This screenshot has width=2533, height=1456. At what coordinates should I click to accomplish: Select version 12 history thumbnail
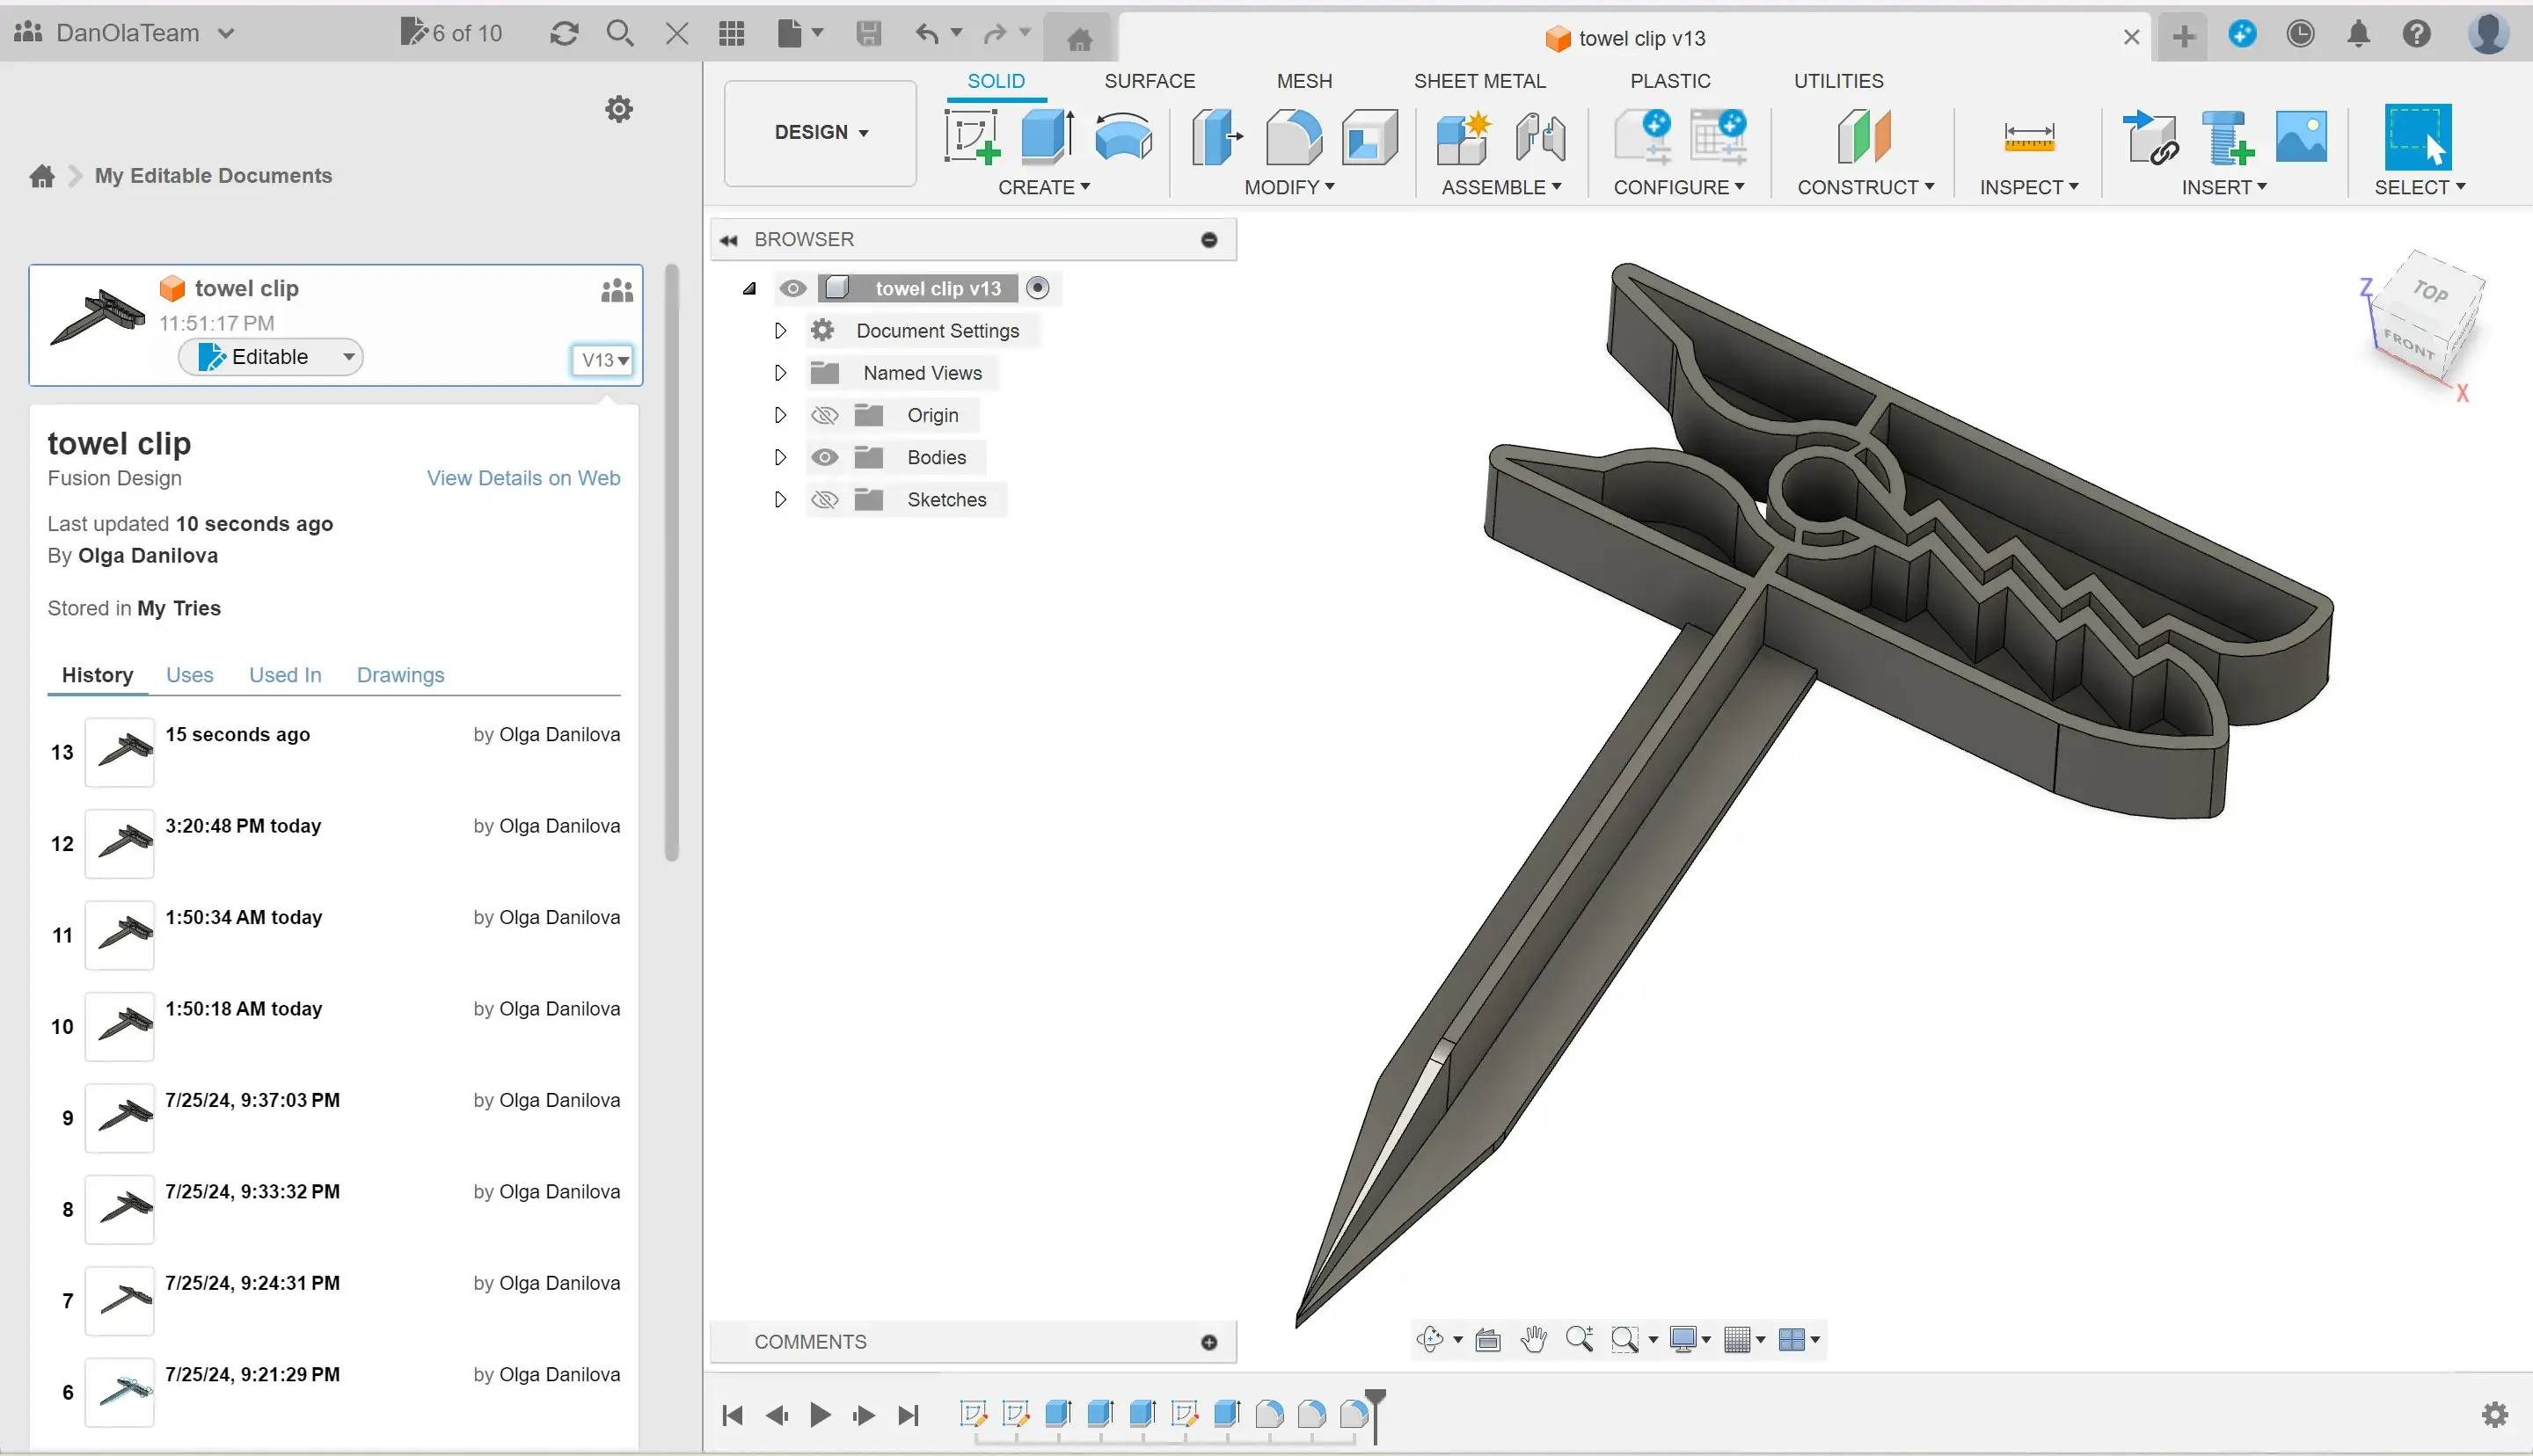click(x=119, y=844)
